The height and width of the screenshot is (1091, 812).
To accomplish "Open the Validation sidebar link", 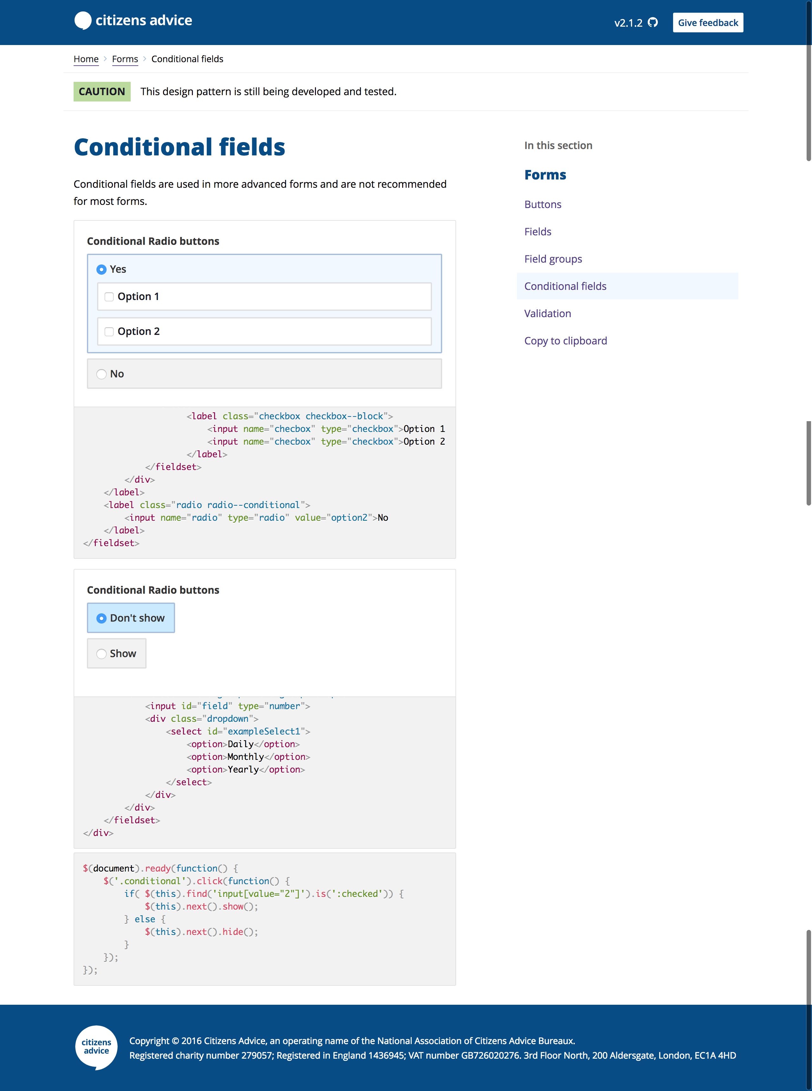I will pyautogui.click(x=547, y=314).
